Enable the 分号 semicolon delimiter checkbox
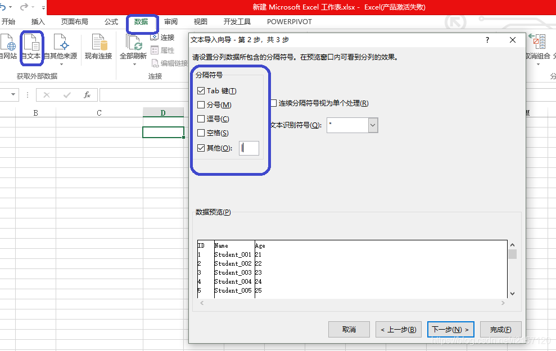Image resolution: width=556 pixels, height=351 pixels. (201, 104)
